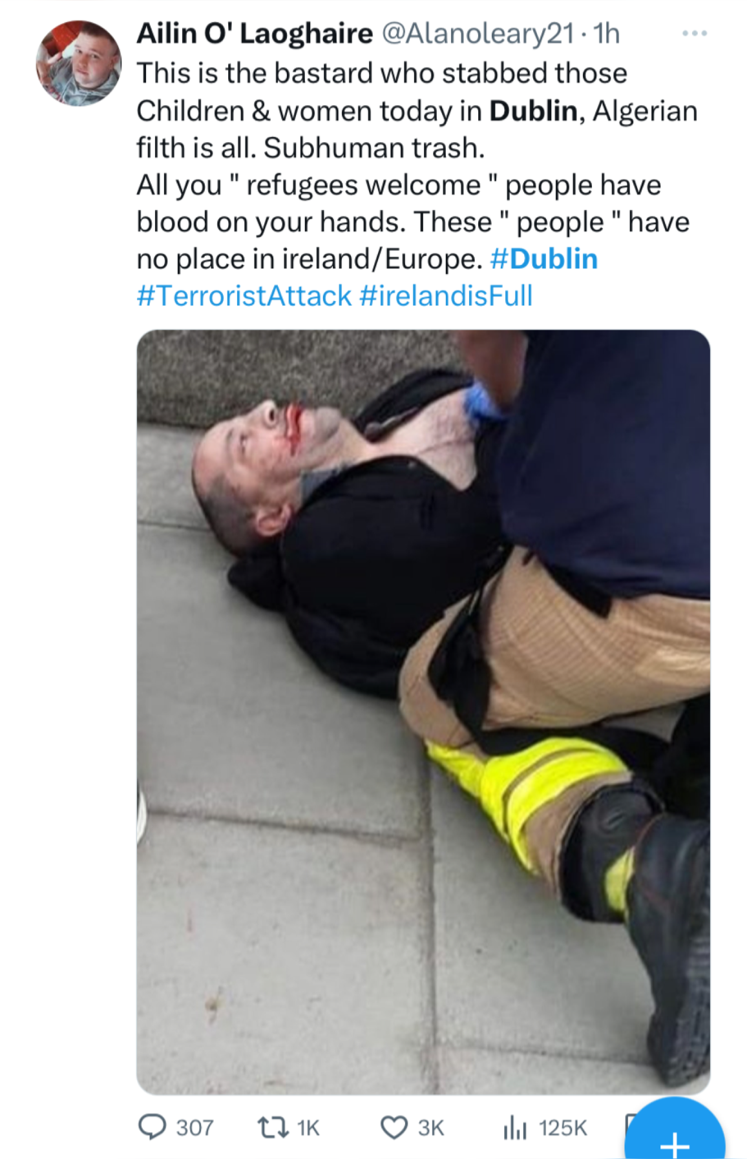Follow the #Dublin hashtag link
This screenshot has height=1159, width=747.
pyautogui.click(x=544, y=259)
